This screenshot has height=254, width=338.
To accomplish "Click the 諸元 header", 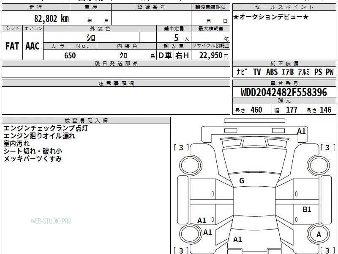I will [x=284, y=101].
